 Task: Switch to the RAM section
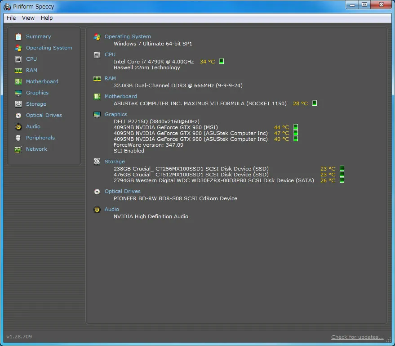pos(31,70)
